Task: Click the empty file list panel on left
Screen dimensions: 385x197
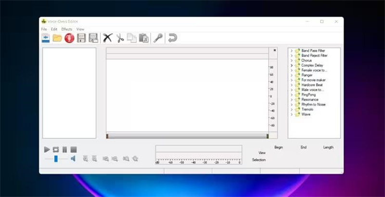Action: [x=69, y=93]
